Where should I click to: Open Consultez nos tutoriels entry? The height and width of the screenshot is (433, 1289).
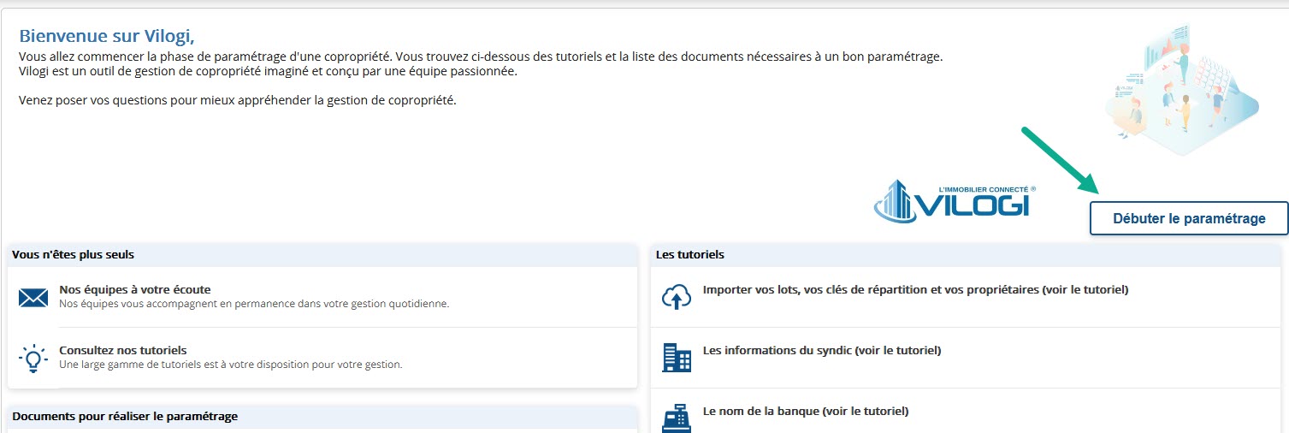tap(123, 350)
